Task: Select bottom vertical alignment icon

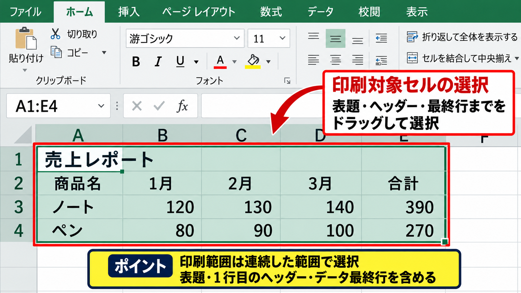Action: pos(357,40)
